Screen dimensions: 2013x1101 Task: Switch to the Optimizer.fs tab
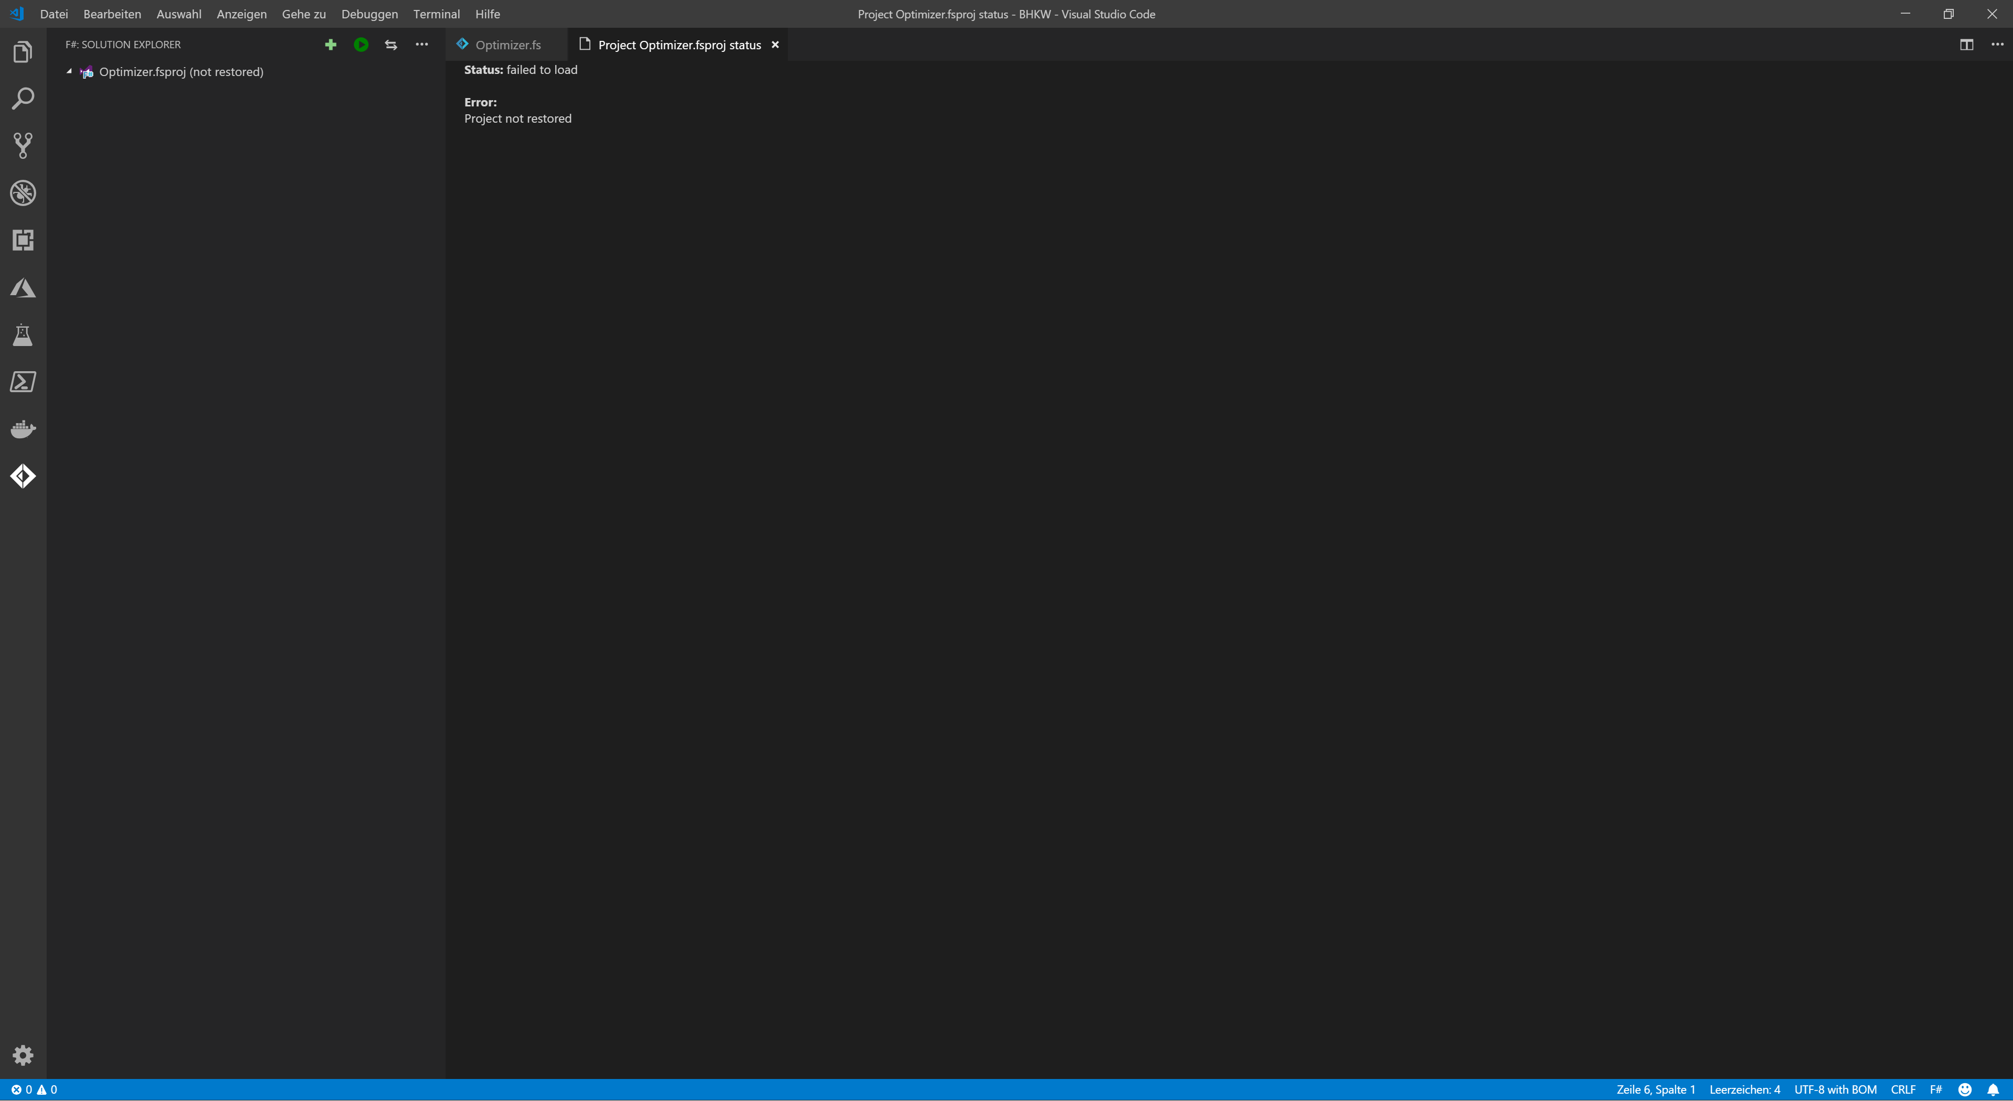508,45
